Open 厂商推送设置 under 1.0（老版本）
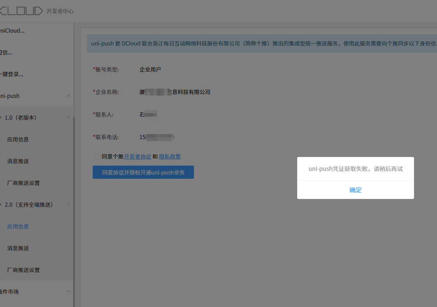The width and height of the screenshot is (437, 307). (x=23, y=183)
